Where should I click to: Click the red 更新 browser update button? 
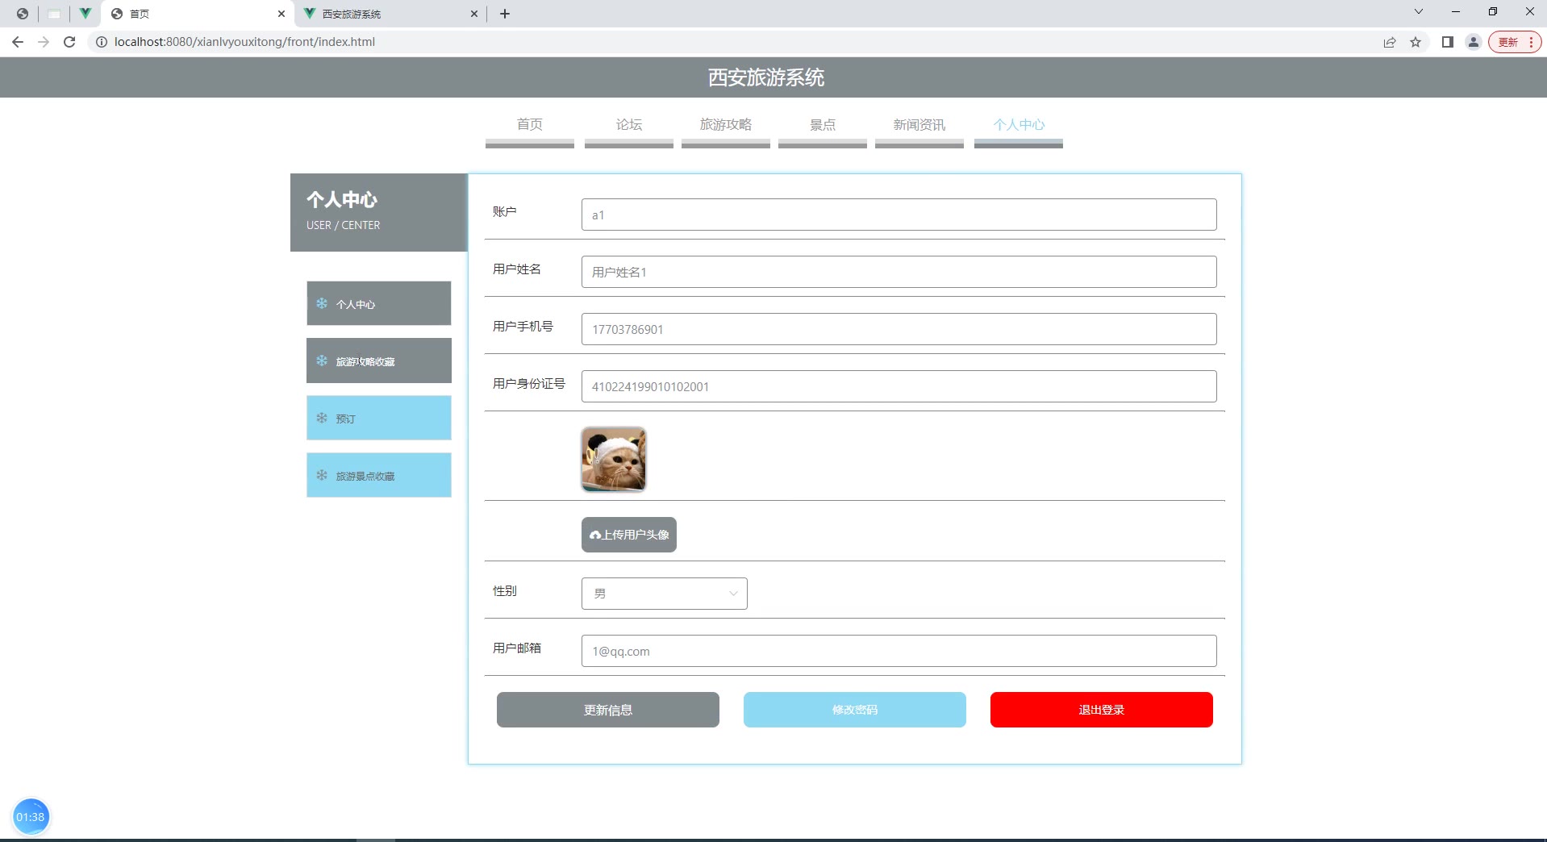[x=1515, y=42]
